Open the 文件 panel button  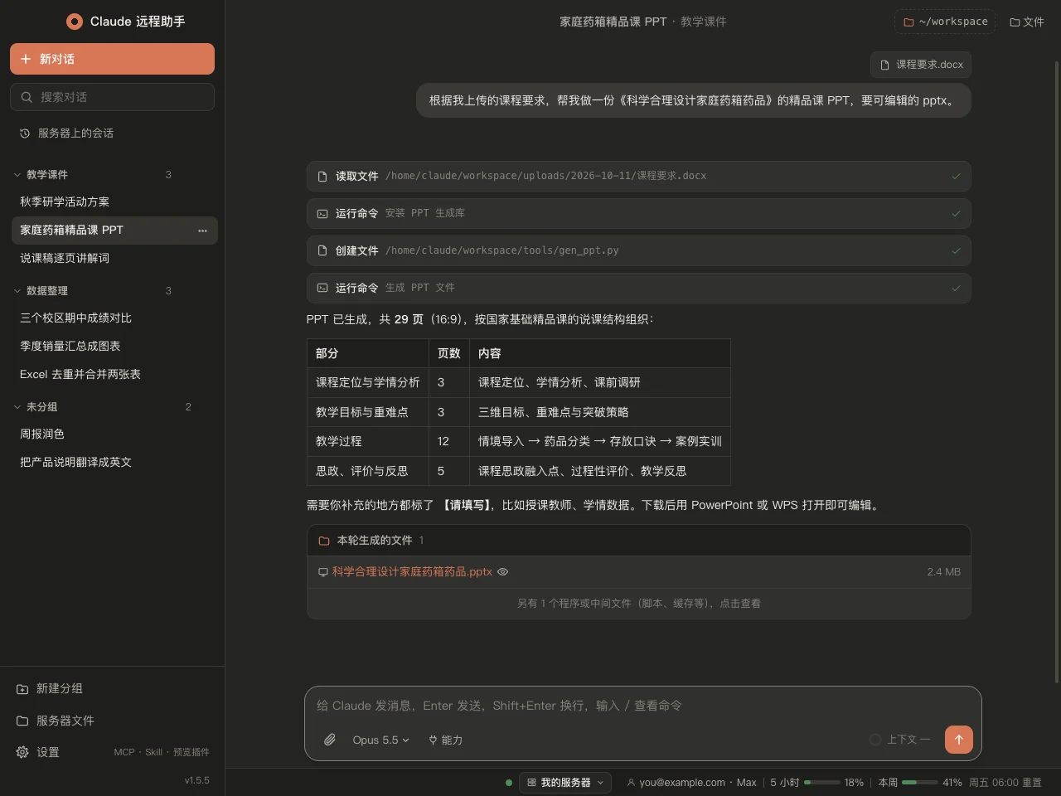pyautogui.click(x=1026, y=22)
